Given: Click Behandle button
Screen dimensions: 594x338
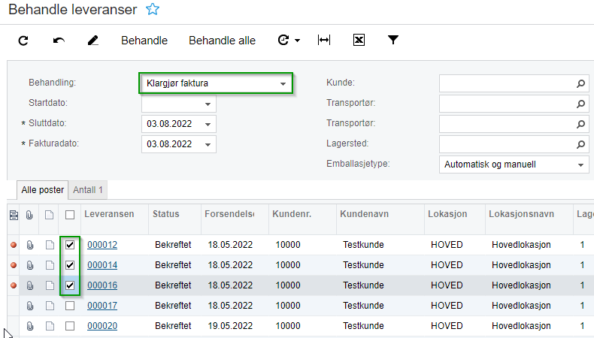Looking at the screenshot, I should point(144,41).
